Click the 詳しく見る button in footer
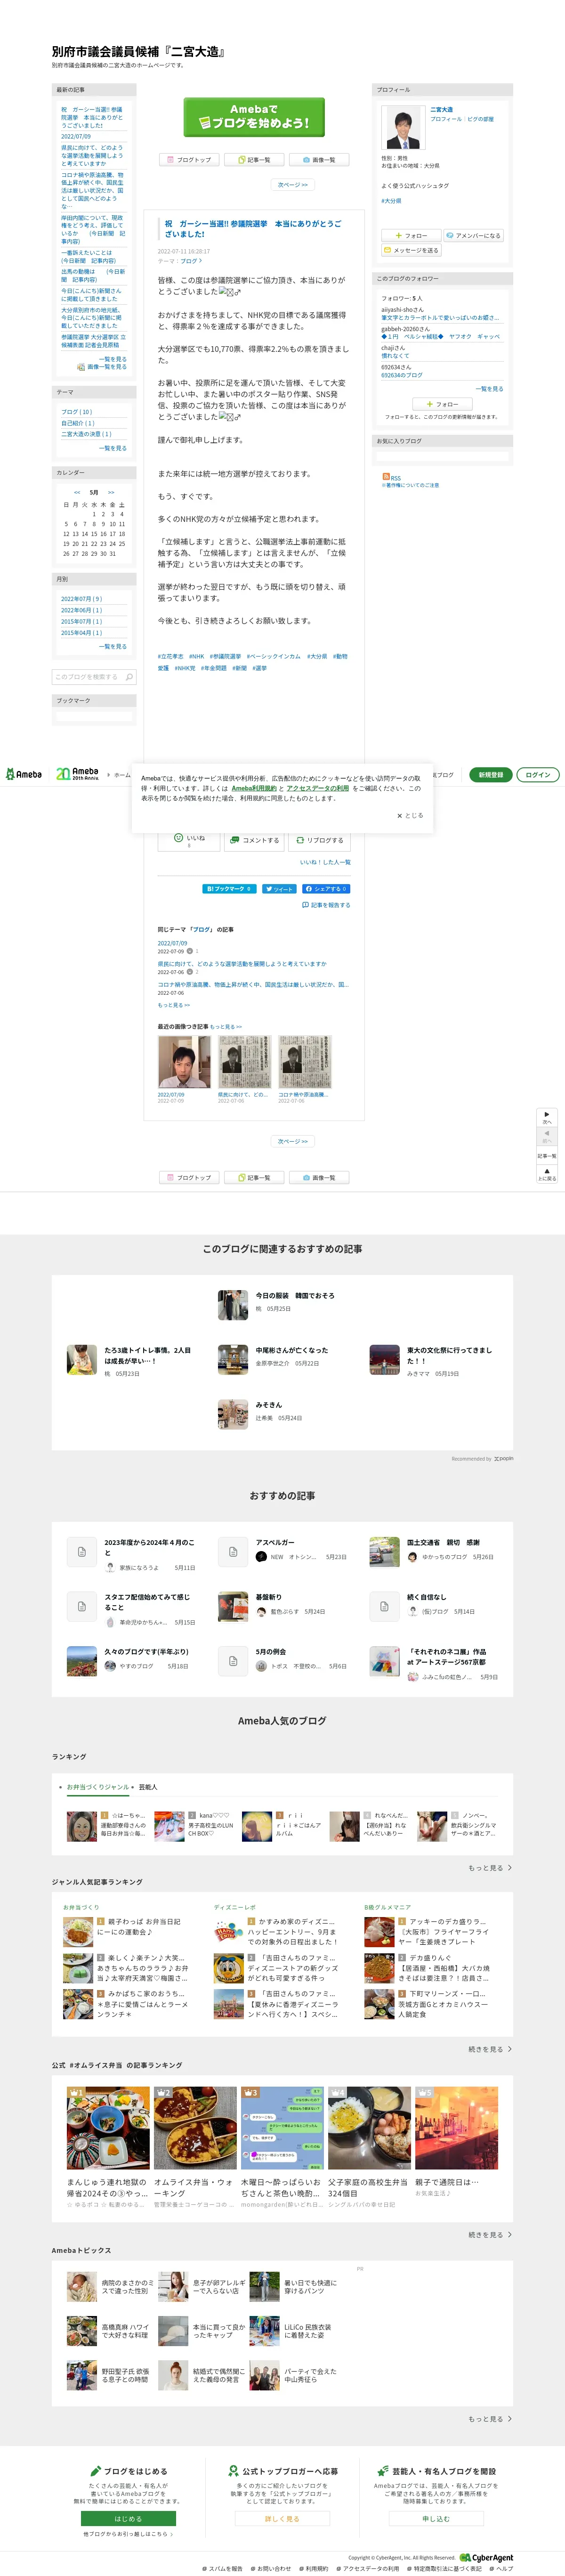 282,2519
